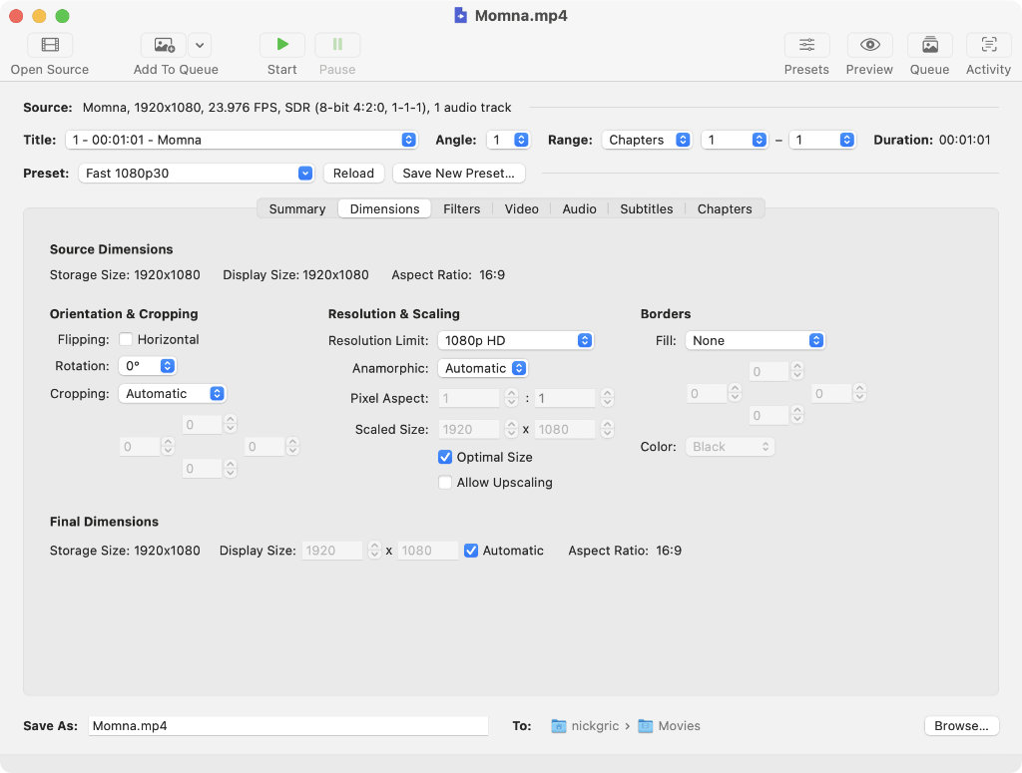1022x773 pixels.
Task: Click the Open Source film icon
Action: point(50,45)
